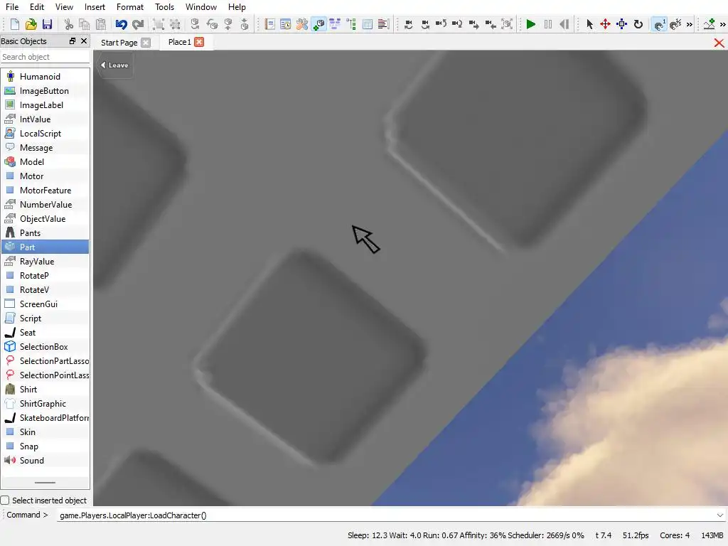This screenshot has height=546, width=728.
Task: Toggle the one-stud grid snap magnet
Action: click(x=659, y=24)
